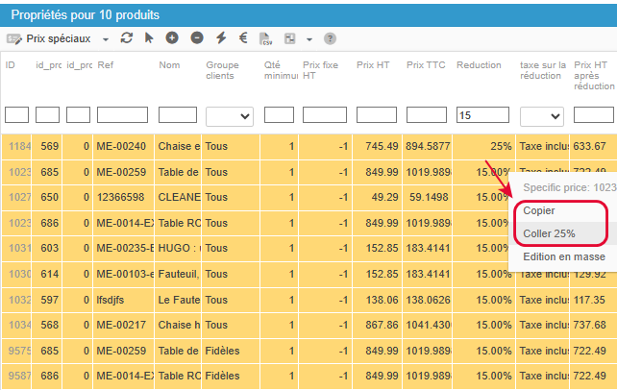This screenshot has width=617, height=390.
Task: Expand the arrow next to the grid layout icon
Action: click(x=309, y=39)
